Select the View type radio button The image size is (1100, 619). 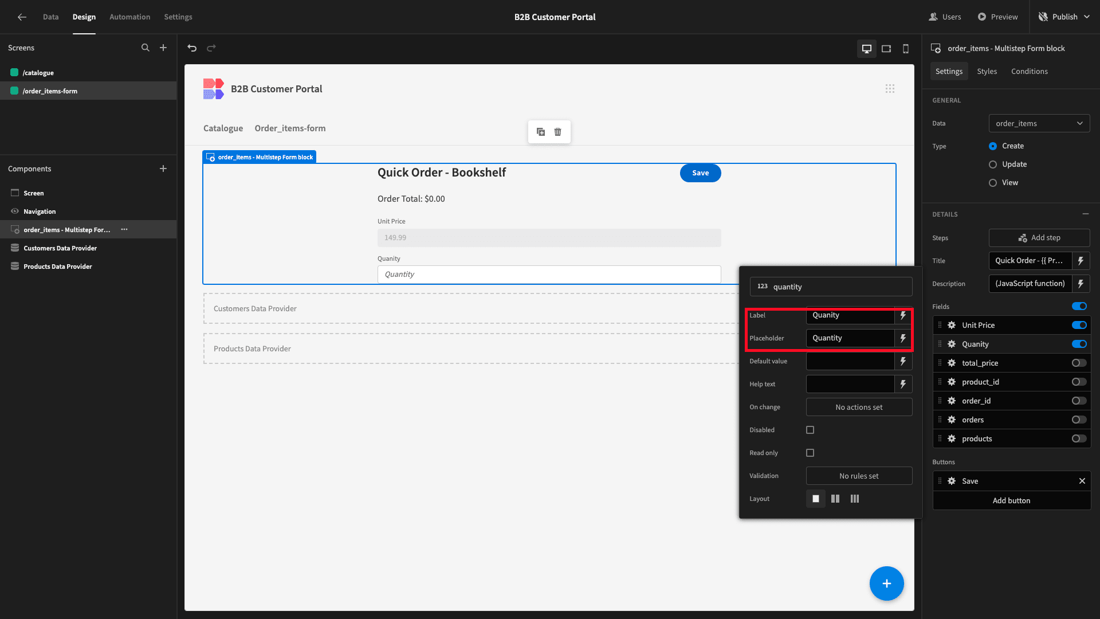point(993,183)
